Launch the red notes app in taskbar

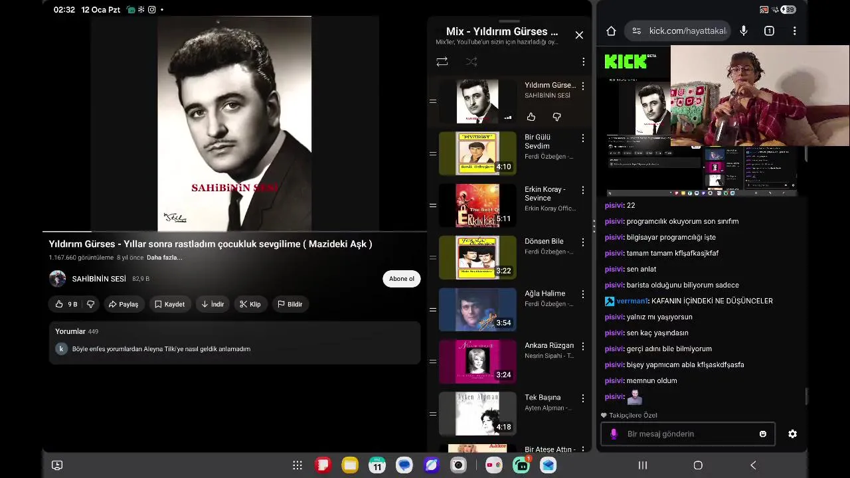[x=323, y=465]
